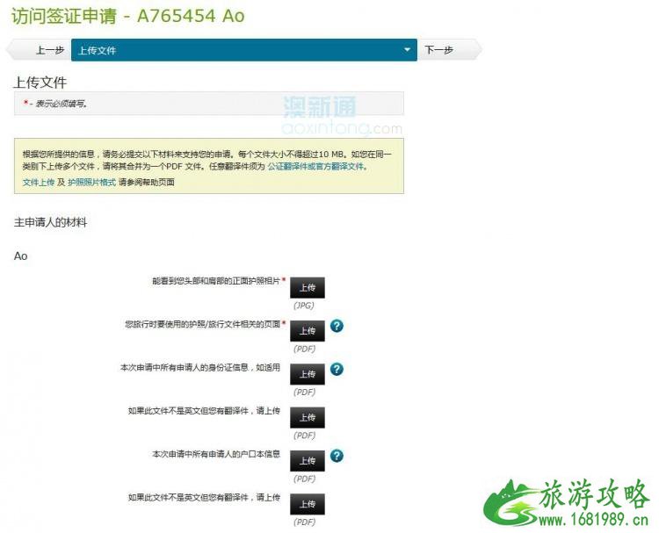This screenshot has width=659, height=533.
Task: Click the 澳新通 watermark logo
Action: coord(320,109)
